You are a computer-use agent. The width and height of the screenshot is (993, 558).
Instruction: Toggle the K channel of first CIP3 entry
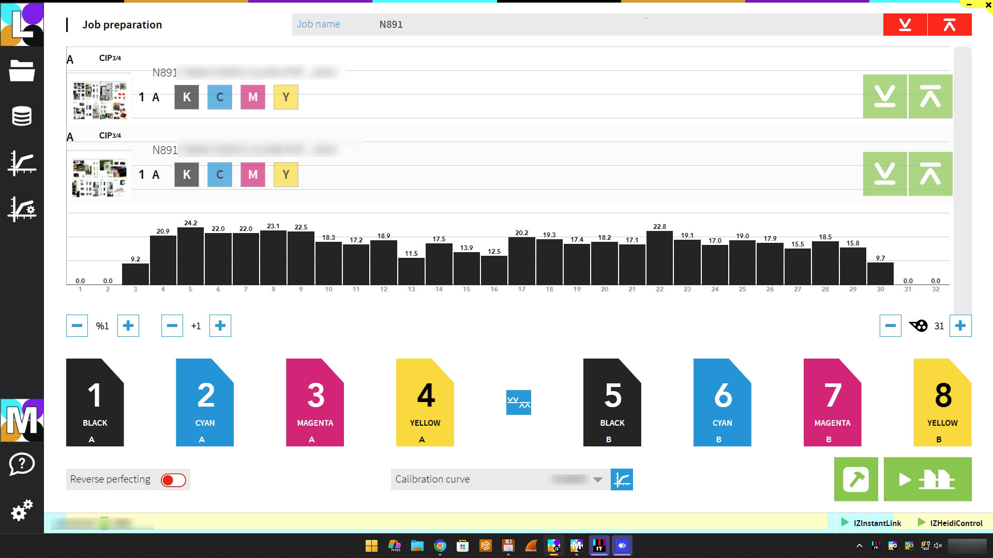point(187,97)
